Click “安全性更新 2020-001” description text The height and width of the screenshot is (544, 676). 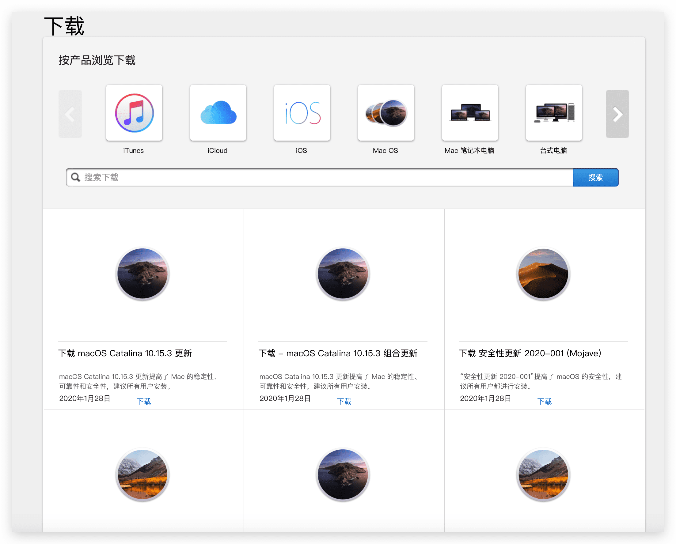541,381
